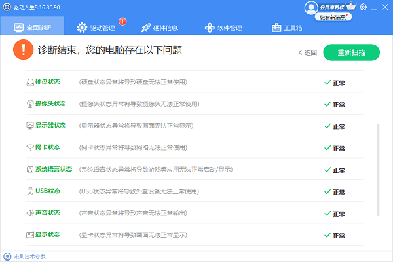Open settings via the gear icon
This screenshot has width=393, height=262.
point(363,7)
